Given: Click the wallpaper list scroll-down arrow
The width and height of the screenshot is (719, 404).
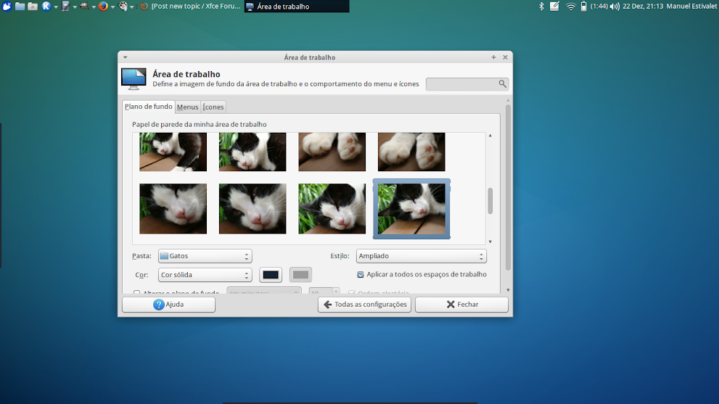Looking at the screenshot, I should coord(490,242).
